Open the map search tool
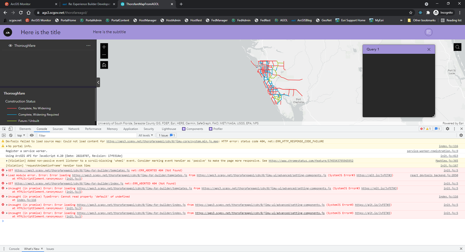Viewport: 465px width, 252px height. [457, 47]
